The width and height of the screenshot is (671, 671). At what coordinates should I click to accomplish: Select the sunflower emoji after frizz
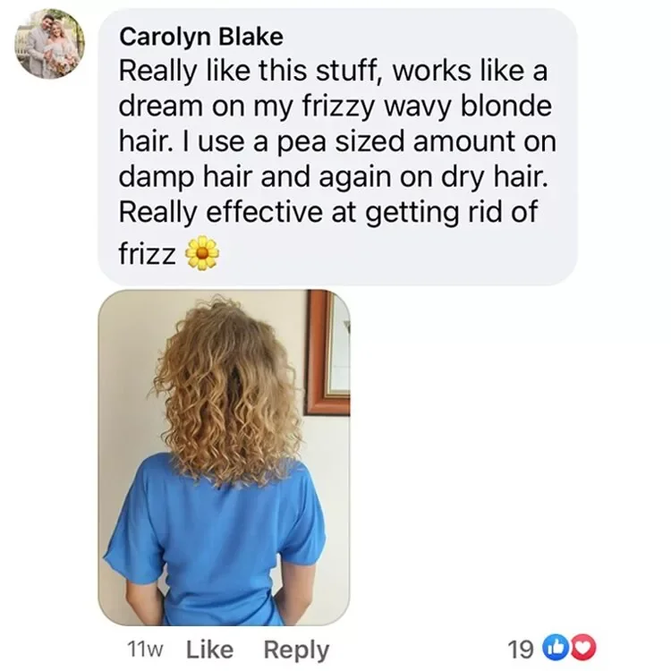201,254
